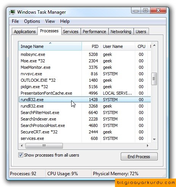Click the horizontal scrollbar thumb
Viewport: 176px width, 187px height.
[44, 146]
